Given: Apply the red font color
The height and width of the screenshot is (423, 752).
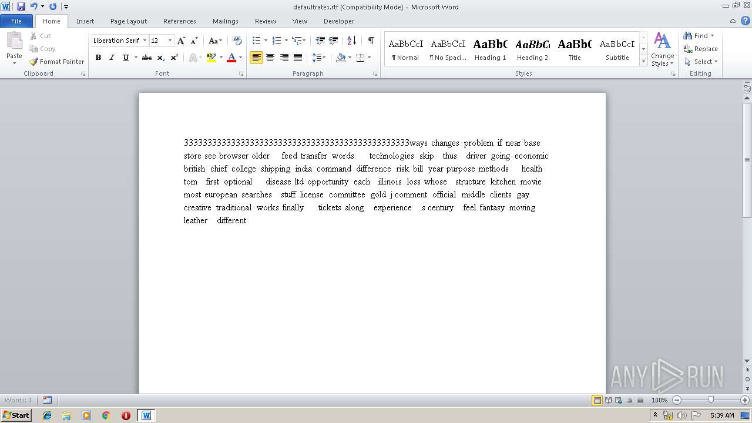Looking at the screenshot, I should click(x=231, y=58).
